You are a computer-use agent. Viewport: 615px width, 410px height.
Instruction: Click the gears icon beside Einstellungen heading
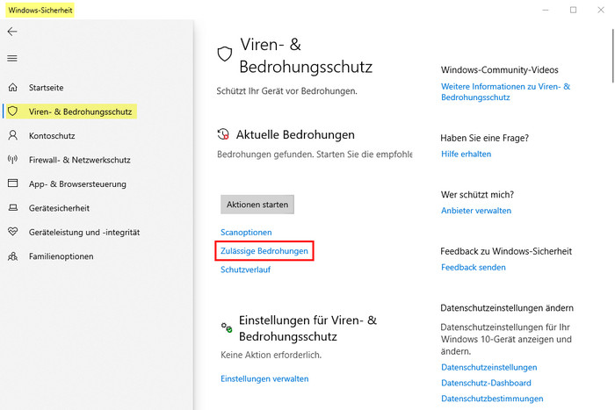point(227,327)
